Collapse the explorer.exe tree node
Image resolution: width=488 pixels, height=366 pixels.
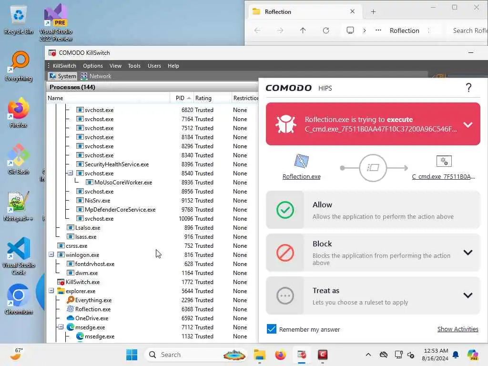[51, 291]
